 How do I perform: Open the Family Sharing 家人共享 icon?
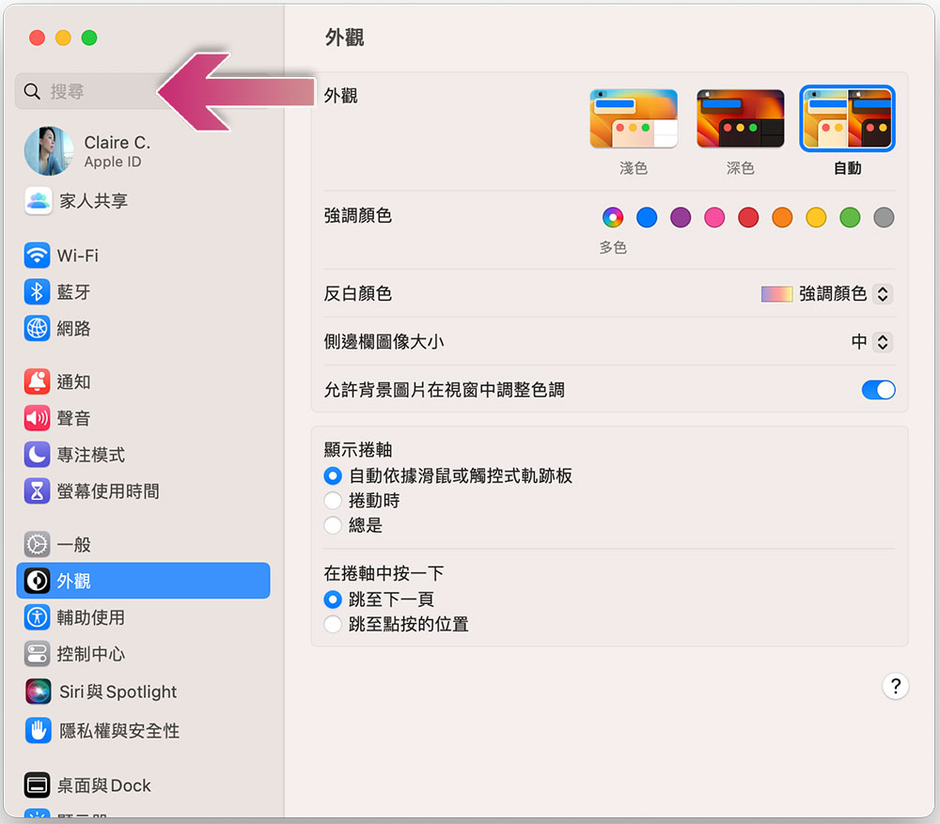pyautogui.click(x=39, y=201)
